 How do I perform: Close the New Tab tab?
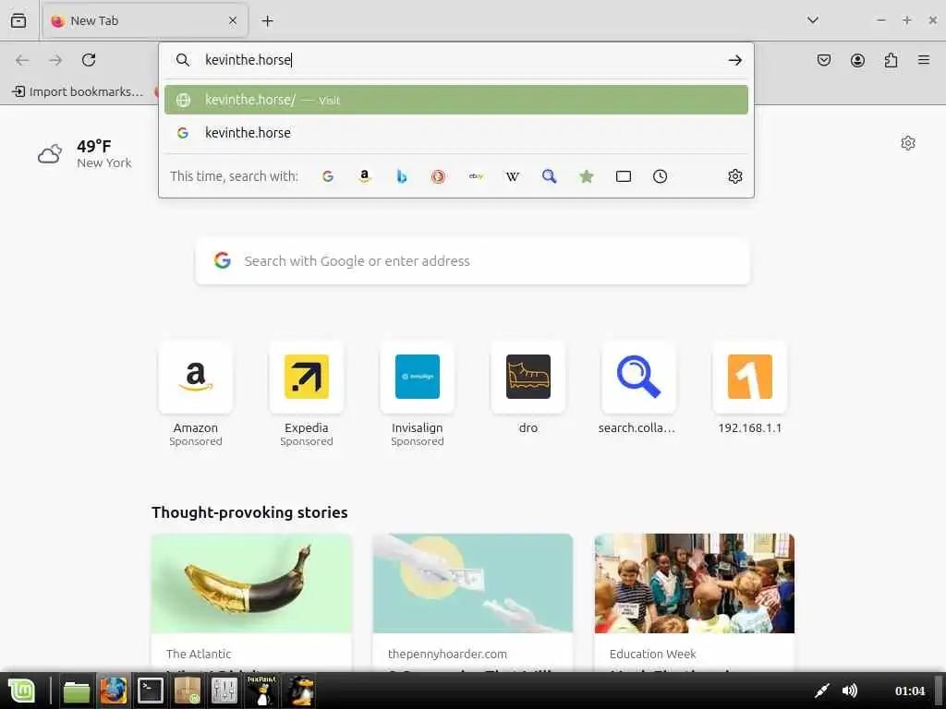point(233,21)
